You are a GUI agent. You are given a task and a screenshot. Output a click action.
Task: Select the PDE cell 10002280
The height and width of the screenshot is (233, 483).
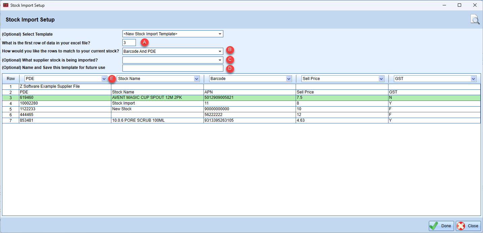[65, 103]
